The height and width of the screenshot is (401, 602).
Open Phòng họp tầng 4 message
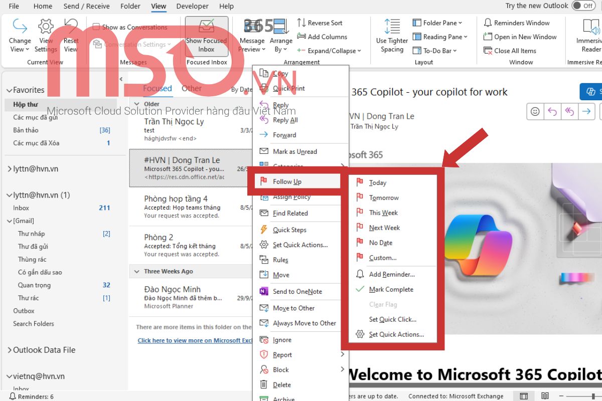coord(191,207)
